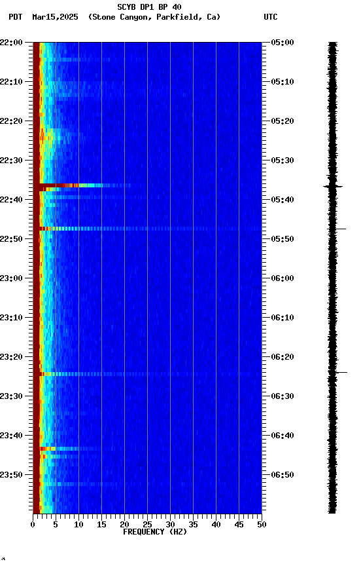The width and height of the screenshot is (361, 566).
Task: Click the '05:50' UTC time label
Action: pyautogui.click(x=283, y=239)
